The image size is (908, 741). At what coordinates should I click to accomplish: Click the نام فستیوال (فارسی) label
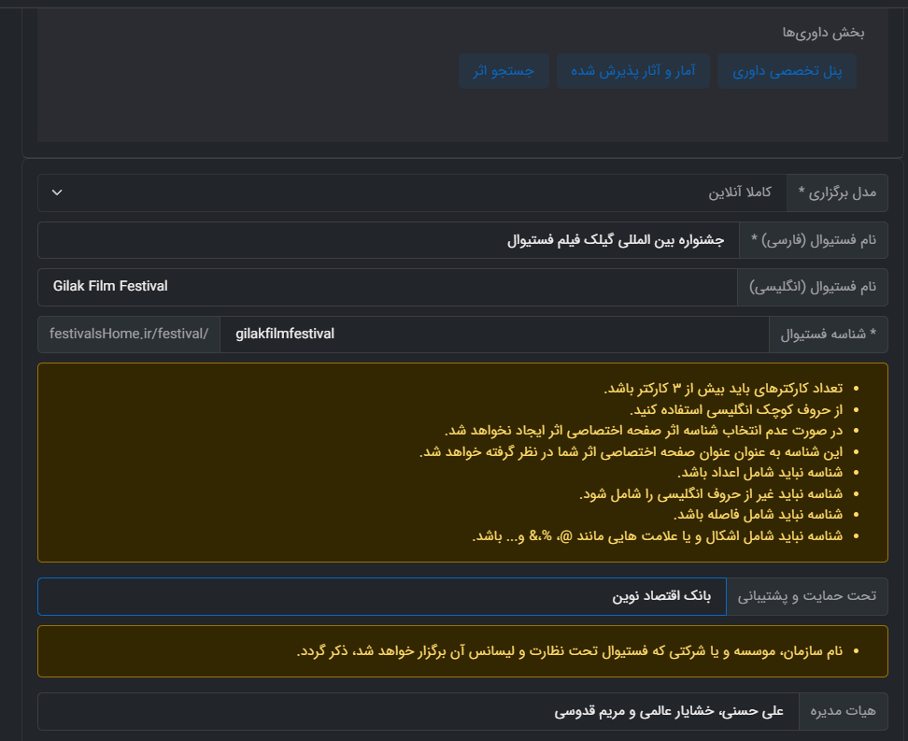tap(813, 240)
